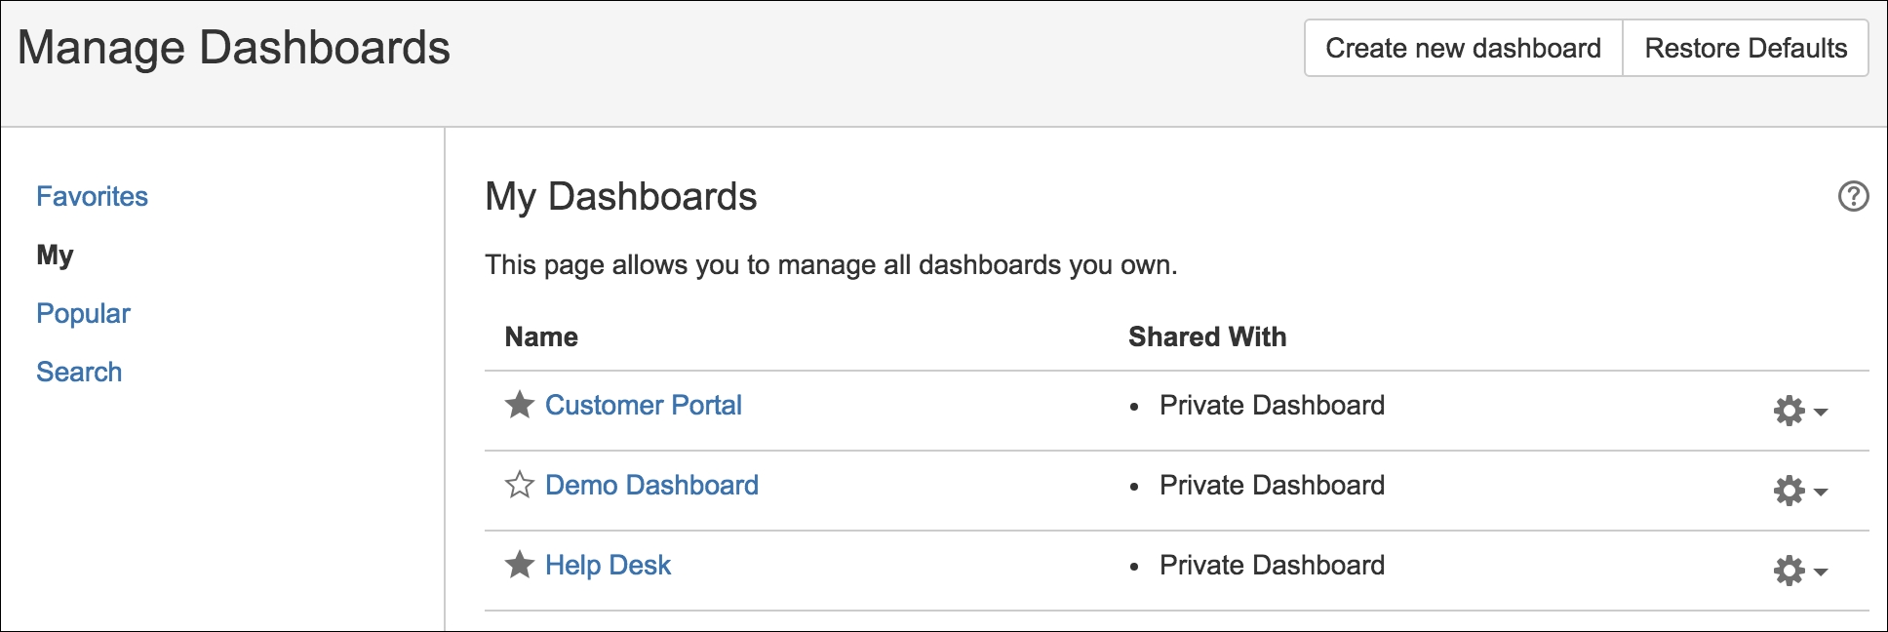Expand dropdown arrow beside Help Desk gear
The image size is (1888, 632).
[1820, 573]
